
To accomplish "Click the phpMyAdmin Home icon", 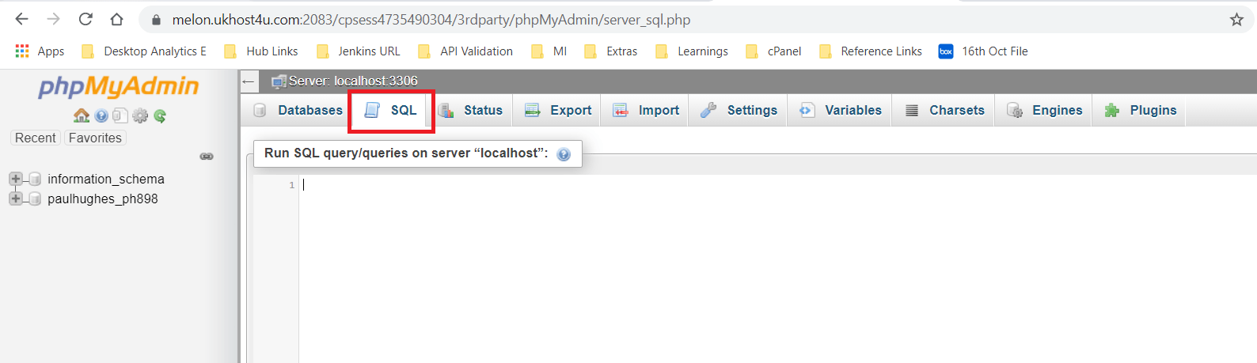I will pos(81,116).
